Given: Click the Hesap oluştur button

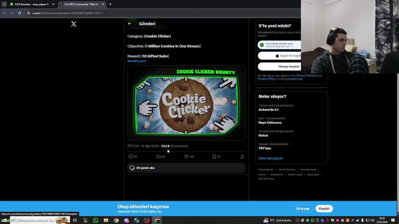Looking at the screenshot, I should pyautogui.click(x=279, y=66).
